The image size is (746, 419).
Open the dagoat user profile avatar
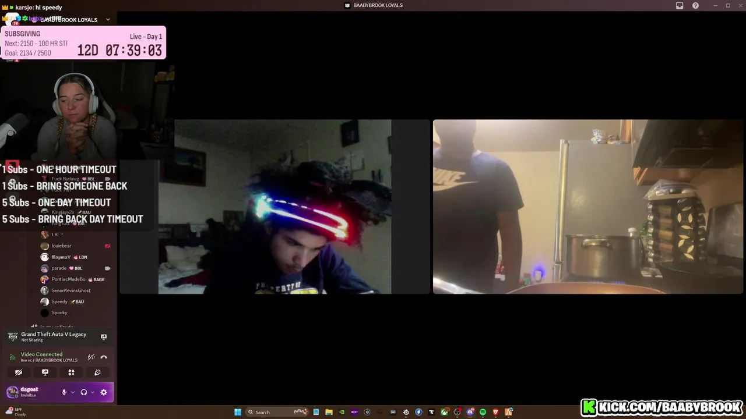point(12,392)
